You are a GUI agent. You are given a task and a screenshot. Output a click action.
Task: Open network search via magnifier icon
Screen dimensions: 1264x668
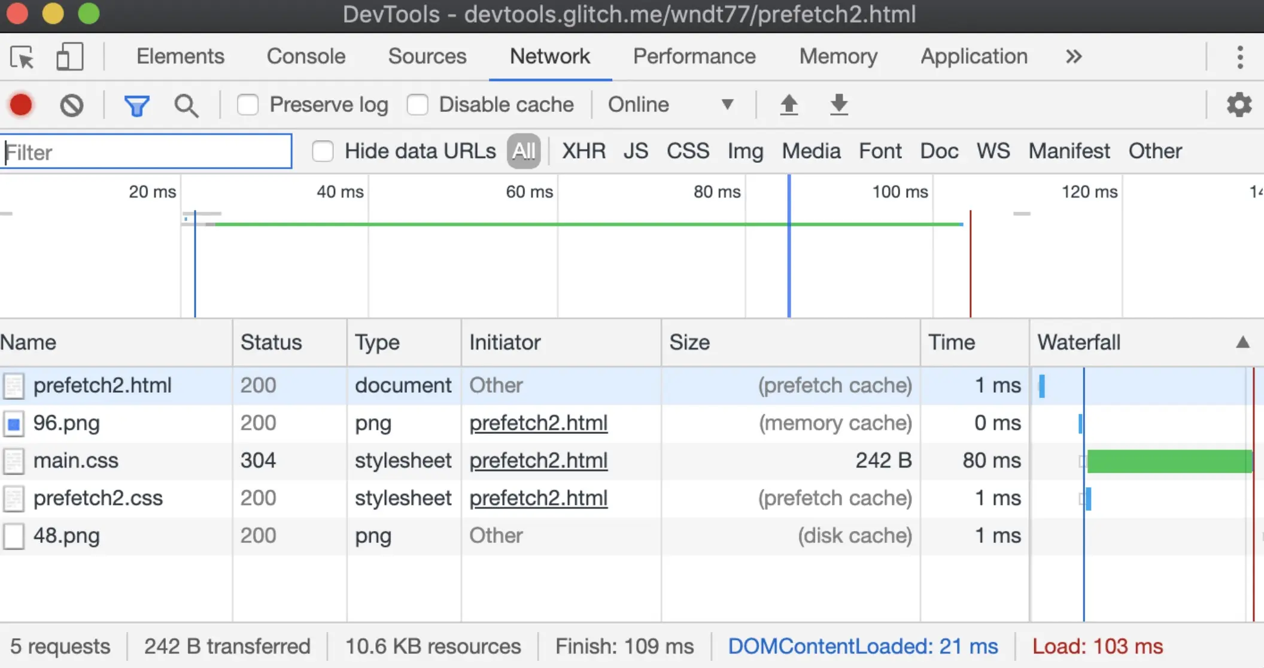[x=186, y=106]
